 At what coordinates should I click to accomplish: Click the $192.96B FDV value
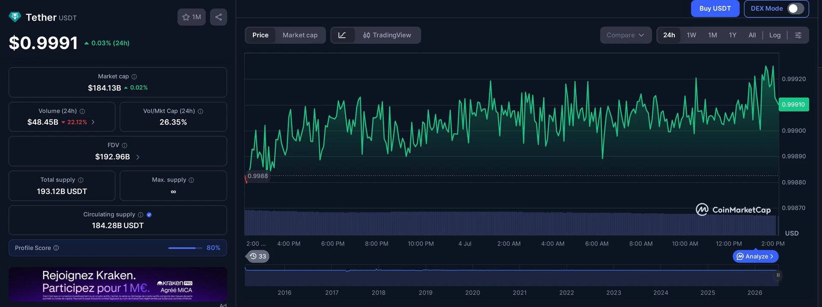113,157
